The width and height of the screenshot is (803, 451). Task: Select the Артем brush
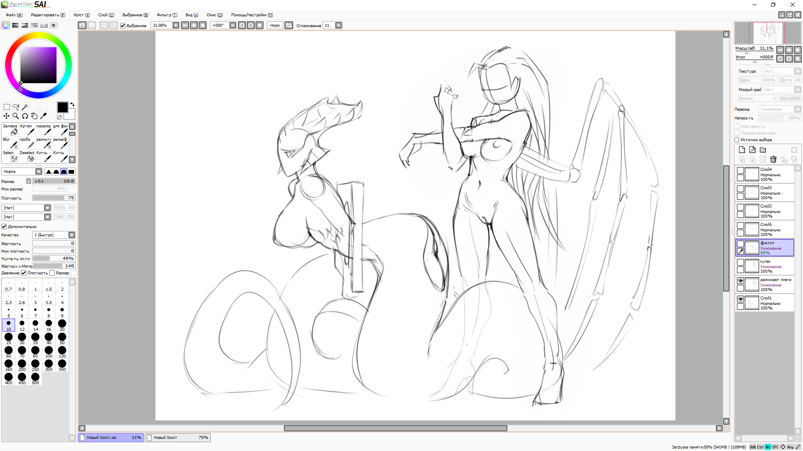coord(27,129)
